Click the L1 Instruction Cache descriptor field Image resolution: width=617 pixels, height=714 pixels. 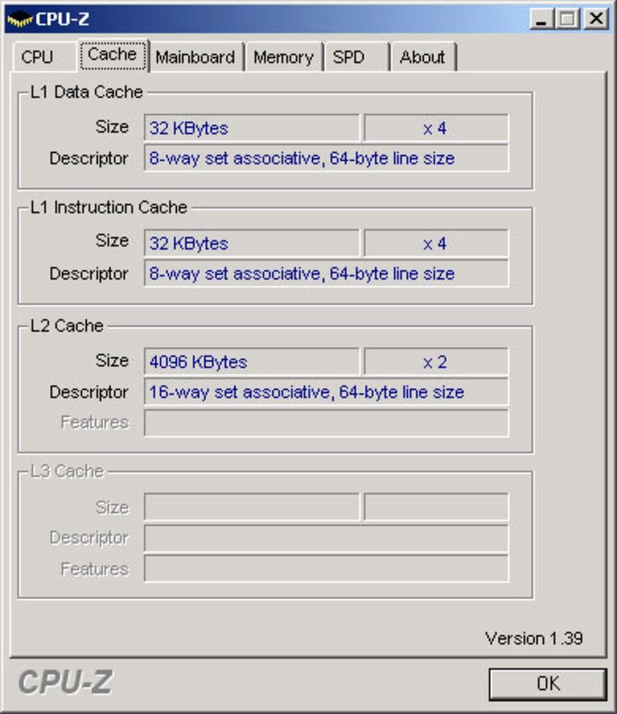click(326, 273)
